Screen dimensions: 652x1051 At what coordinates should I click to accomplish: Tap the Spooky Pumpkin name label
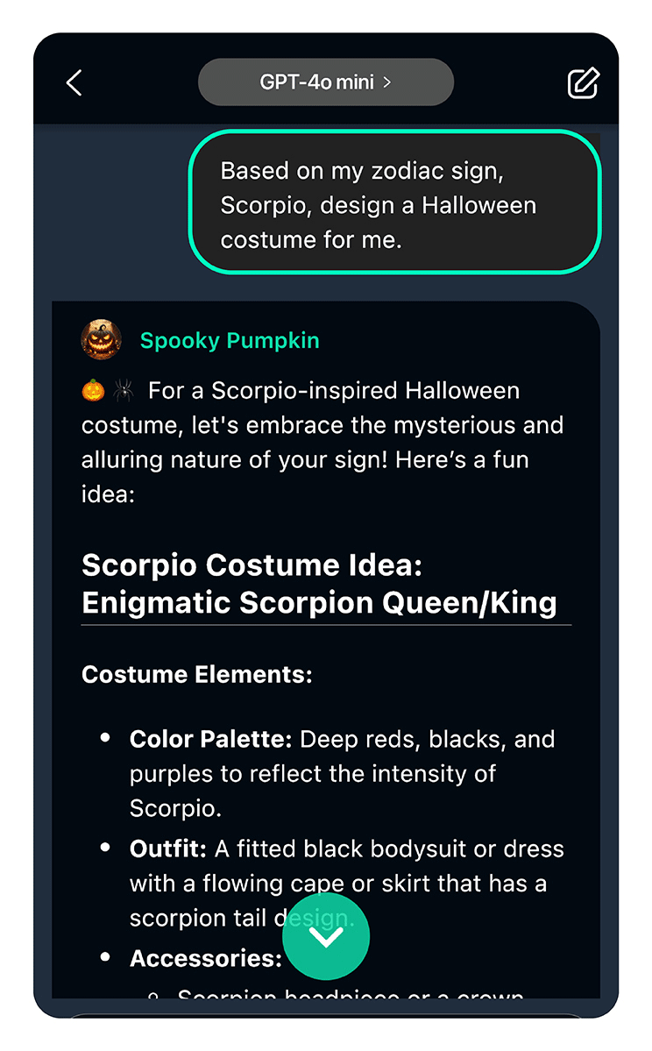(229, 340)
